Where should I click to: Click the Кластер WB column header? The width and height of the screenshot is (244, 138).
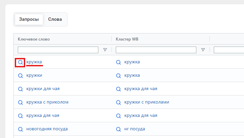127,39
